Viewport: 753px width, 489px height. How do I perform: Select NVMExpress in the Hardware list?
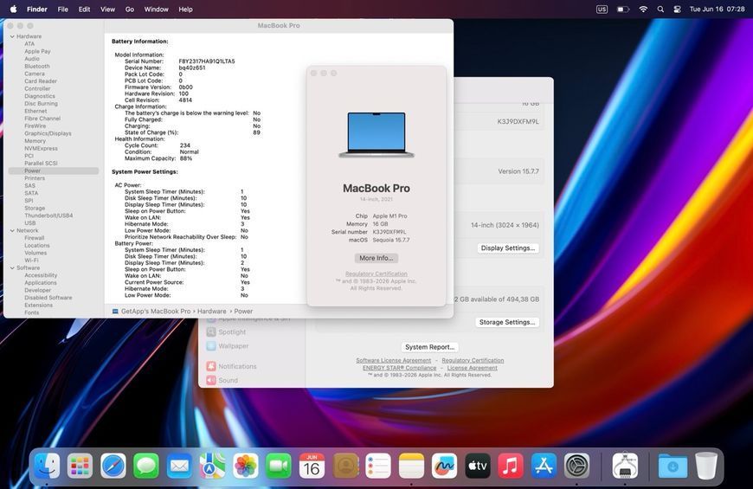[x=41, y=148]
